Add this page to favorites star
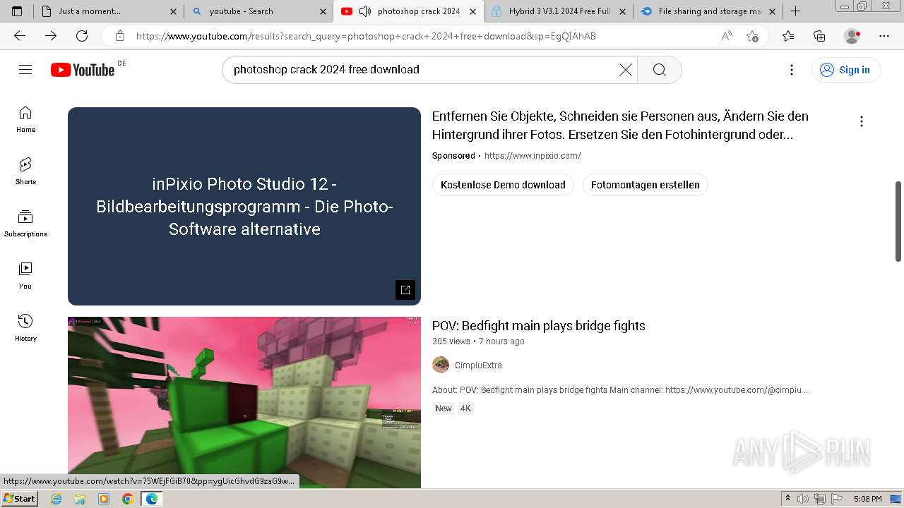The image size is (904, 508). 752,36
